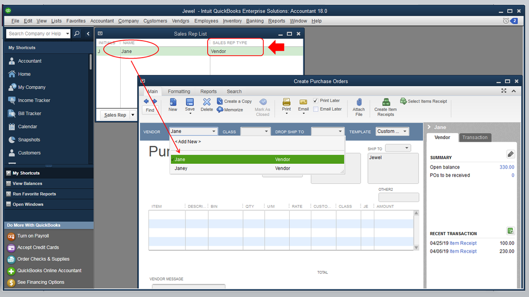Print the purchase order
The height and width of the screenshot is (297, 529).
[x=286, y=105]
